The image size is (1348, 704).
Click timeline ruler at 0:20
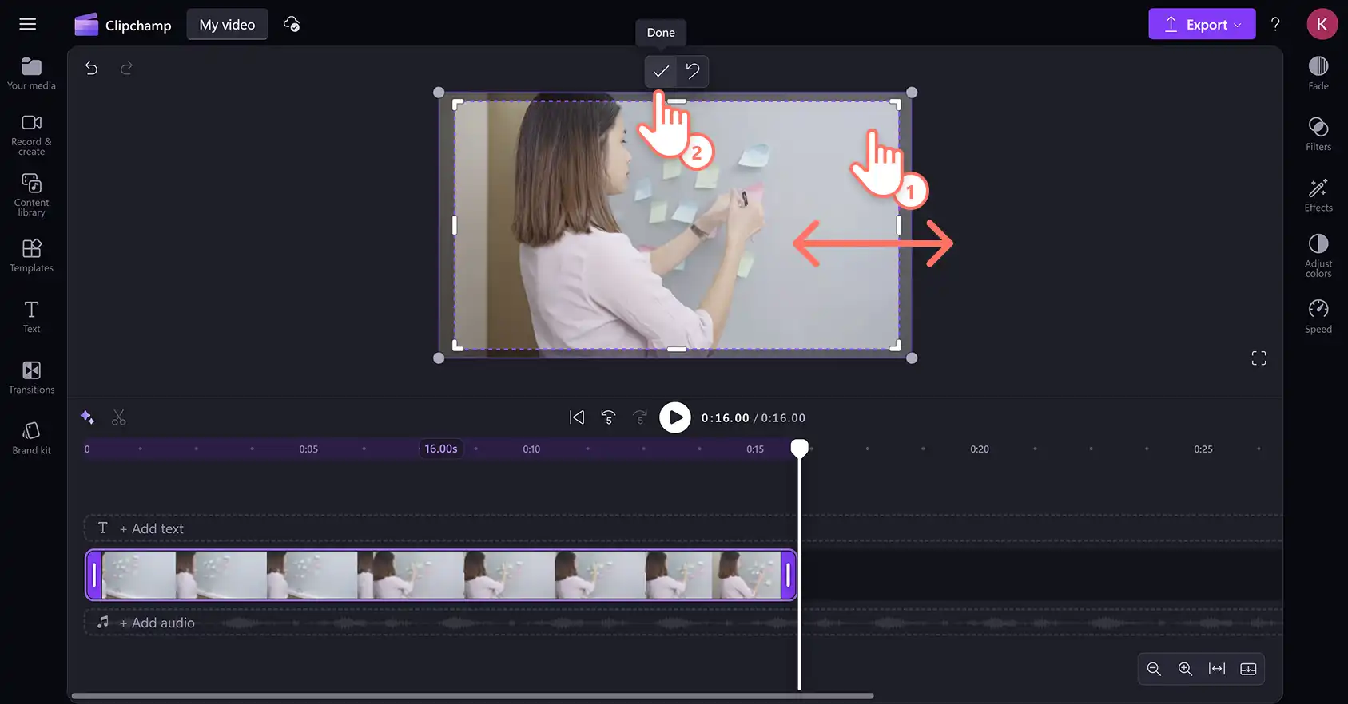[980, 449]
